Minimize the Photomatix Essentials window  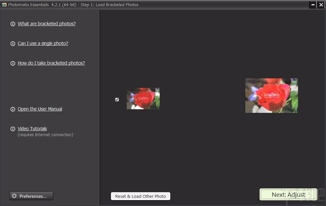(x=312, y=5)
